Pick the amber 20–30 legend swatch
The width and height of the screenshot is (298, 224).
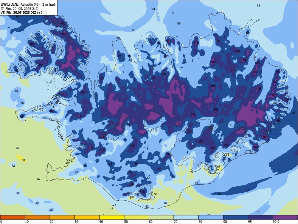tap(62, 217)
